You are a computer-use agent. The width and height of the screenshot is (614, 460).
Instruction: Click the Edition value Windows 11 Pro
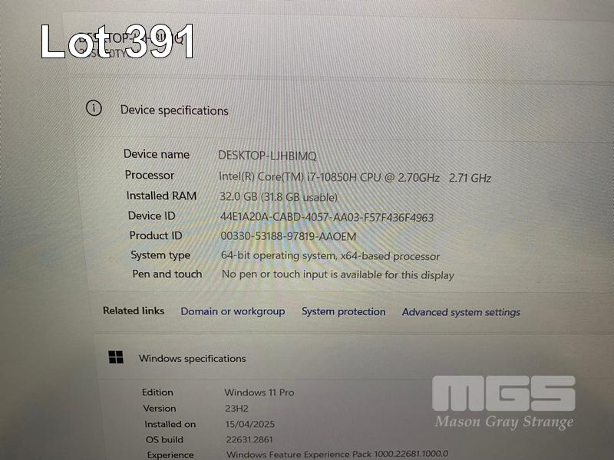[259, 393]
